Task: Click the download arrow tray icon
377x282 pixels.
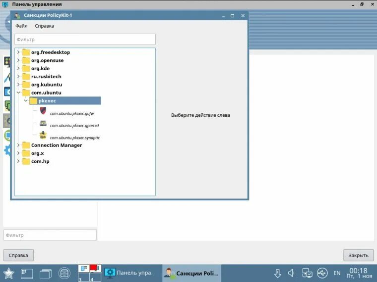Action: tap(278, 274)
